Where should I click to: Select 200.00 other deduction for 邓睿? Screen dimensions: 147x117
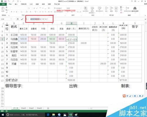[103, 64]
